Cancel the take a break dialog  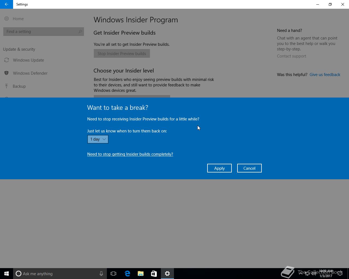pyautogui.click(x=249, y=168)
